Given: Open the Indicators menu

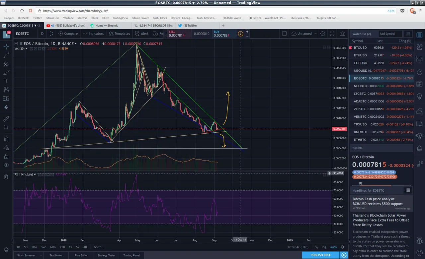Looking at the screenshot, I should 93,33.
